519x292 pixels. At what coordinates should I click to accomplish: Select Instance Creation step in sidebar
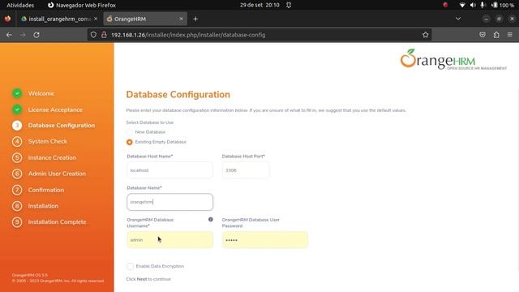pos(52,157)
